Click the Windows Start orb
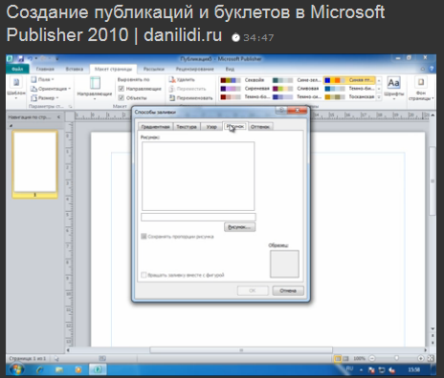 (16, 369)
